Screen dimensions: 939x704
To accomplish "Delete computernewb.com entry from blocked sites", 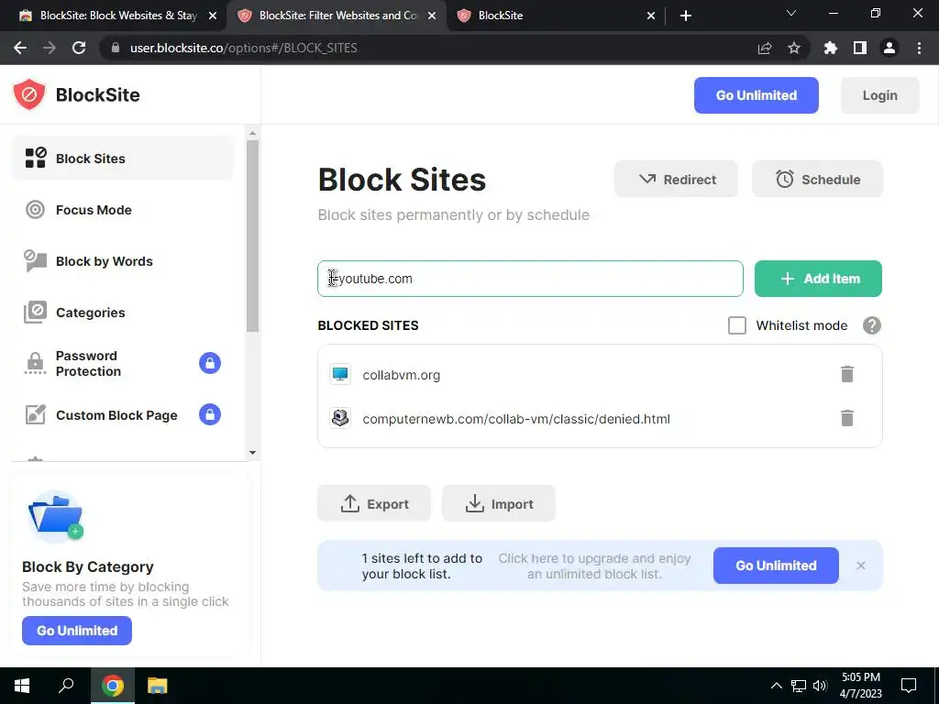I will point(846,418).
